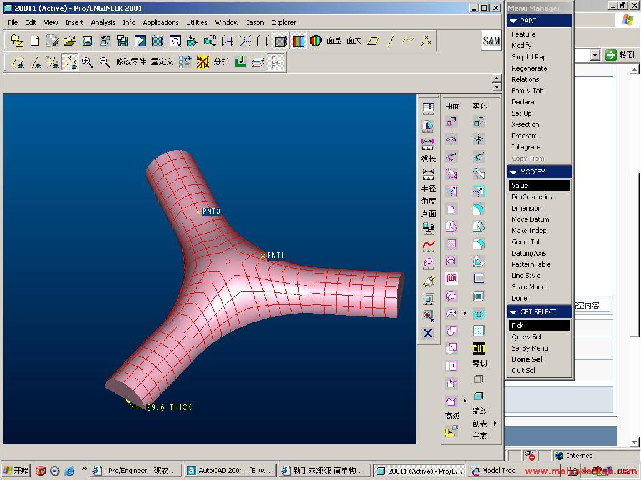
Task: Open the Insert menu
Action: [74, 22]
